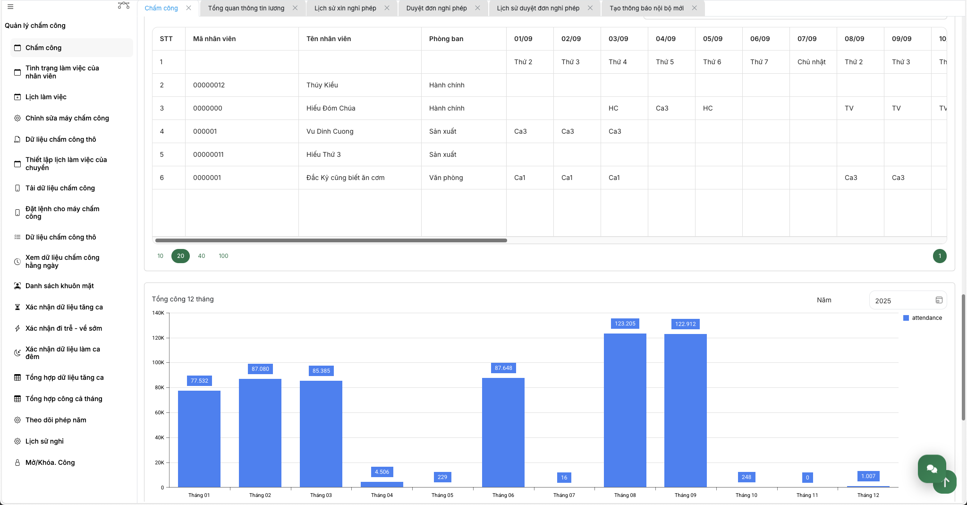Open the Duyệt đơn nghỉ phép tab

[x=437, y=8]
